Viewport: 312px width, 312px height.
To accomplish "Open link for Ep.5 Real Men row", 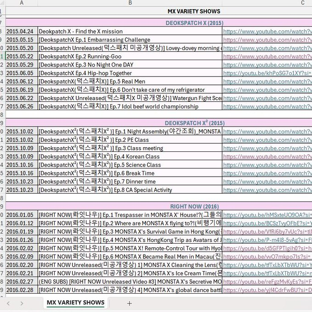I will tap(267, 82).
